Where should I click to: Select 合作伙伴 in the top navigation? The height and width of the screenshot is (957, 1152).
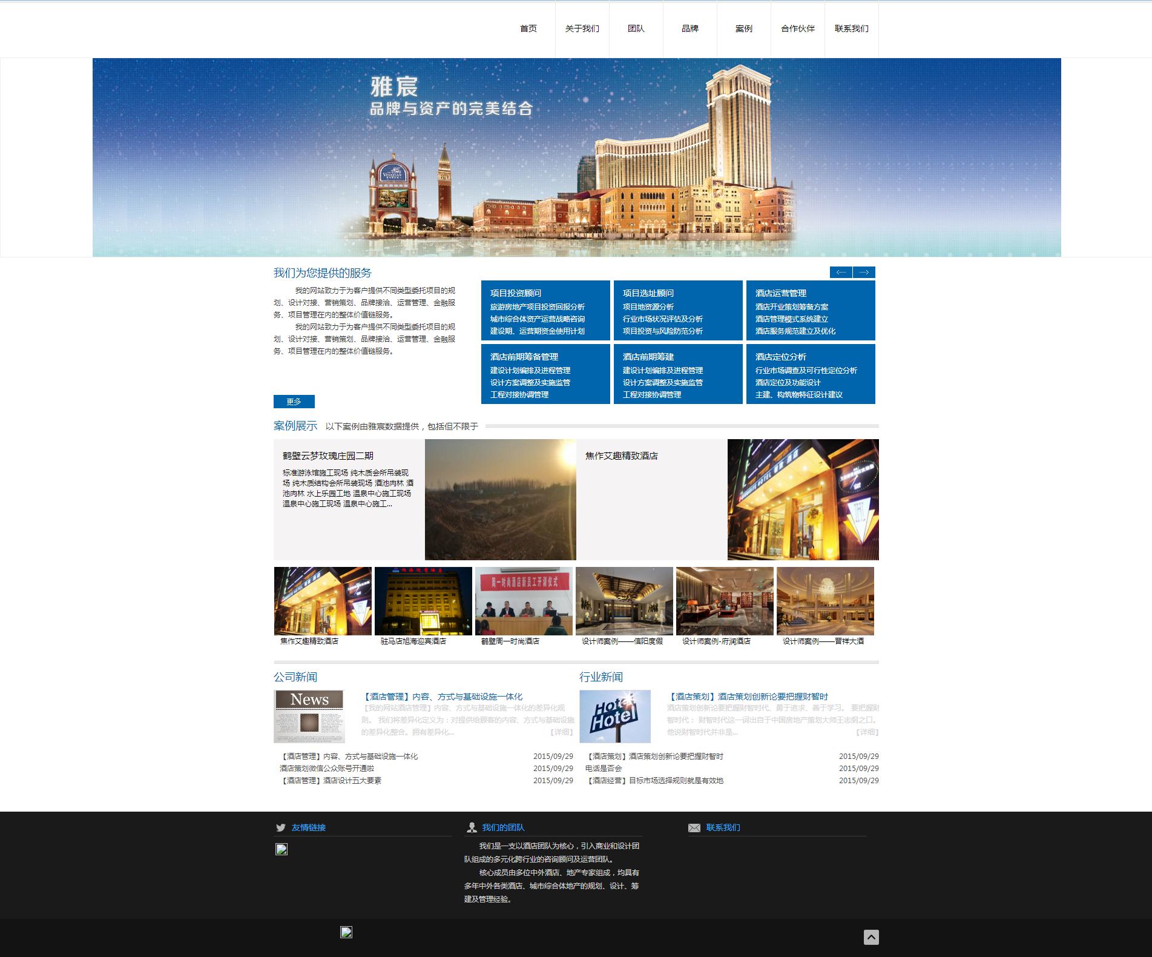click(x=797, y=28)
